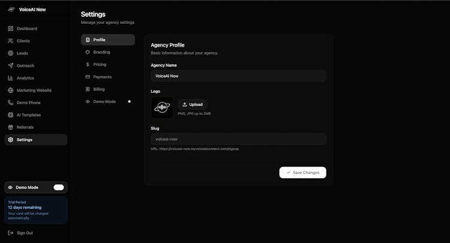Select Demo Mode in settings list
The height and width of the screenshot is (243, 450).
(x=104, y=102)
